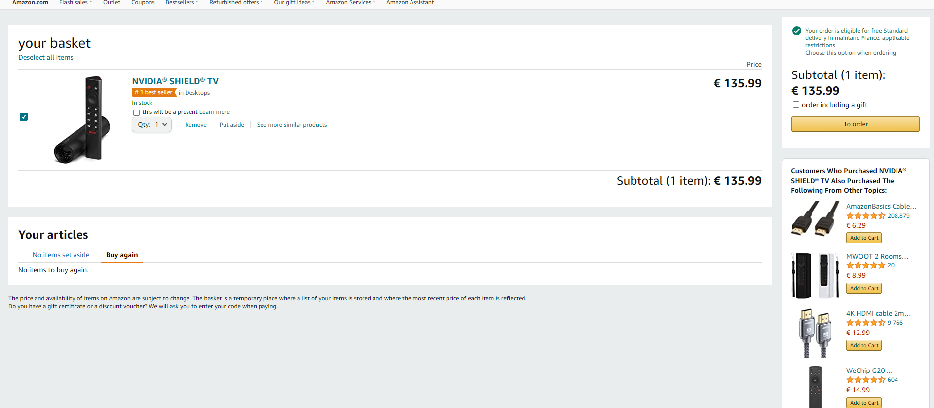The width and height of the screenshot is (934, 408).
Task: Click the '€ 14.99' price
Action: 858,390
